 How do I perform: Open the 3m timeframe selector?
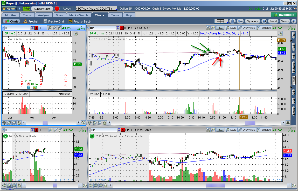pyautogui.click(x=220, y=130)
